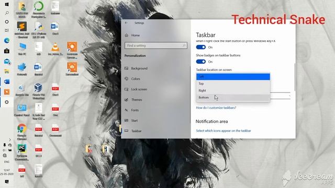This screenshot has height=188, width=335.
Task: Launch Microsoft Edge from the taskbar
Action: (x=7, y=41)
